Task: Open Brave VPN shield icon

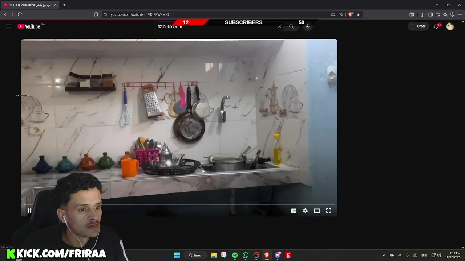Action: [452, 14]
